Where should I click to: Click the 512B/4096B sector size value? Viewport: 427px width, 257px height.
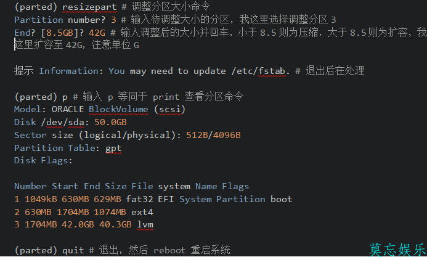[x=213, y=135]
